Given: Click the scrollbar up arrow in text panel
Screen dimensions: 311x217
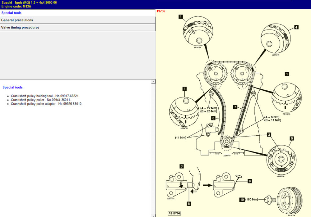Looking at the screenshot, I should point(153,82).
